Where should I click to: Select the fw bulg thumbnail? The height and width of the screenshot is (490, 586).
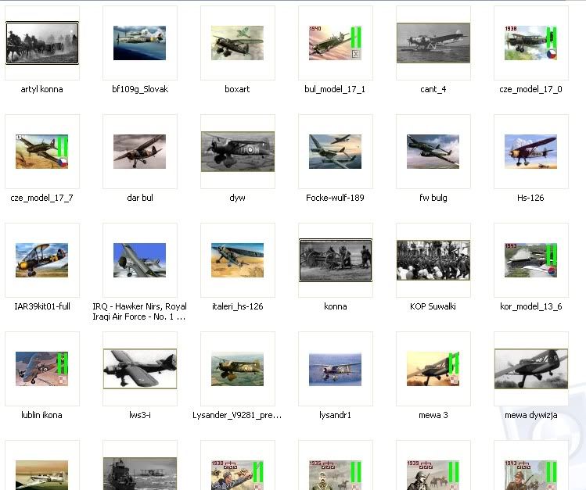pos(433,152)
